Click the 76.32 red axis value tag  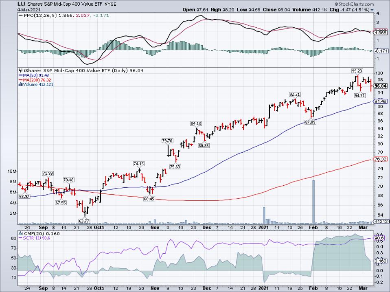(x=379, y=159)
